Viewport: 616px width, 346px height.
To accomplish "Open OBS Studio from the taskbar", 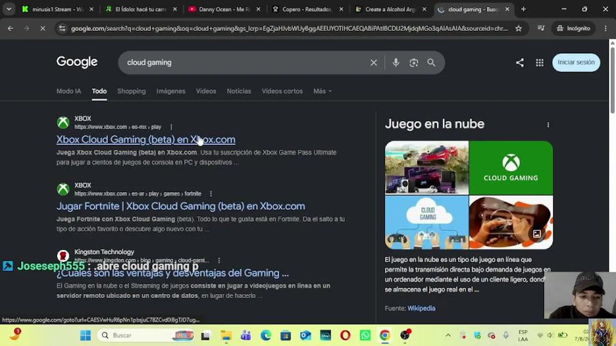I will coord(406,335).
